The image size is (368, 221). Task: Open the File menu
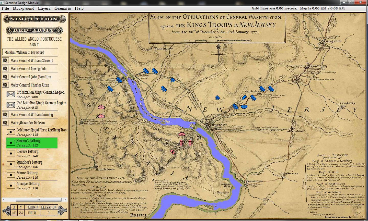[5, 8]
